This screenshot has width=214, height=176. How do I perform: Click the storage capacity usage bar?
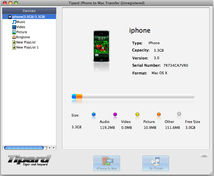(x=133, y=97)
